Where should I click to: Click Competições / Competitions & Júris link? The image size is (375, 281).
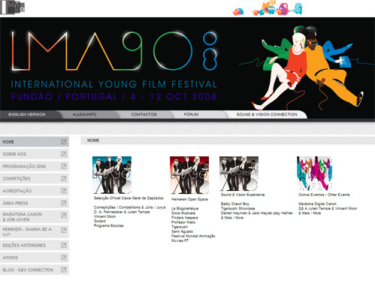130,207
